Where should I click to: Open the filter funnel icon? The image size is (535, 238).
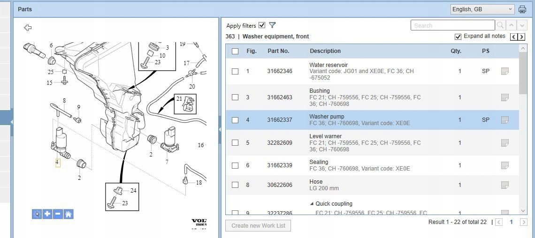pos(272,25)
